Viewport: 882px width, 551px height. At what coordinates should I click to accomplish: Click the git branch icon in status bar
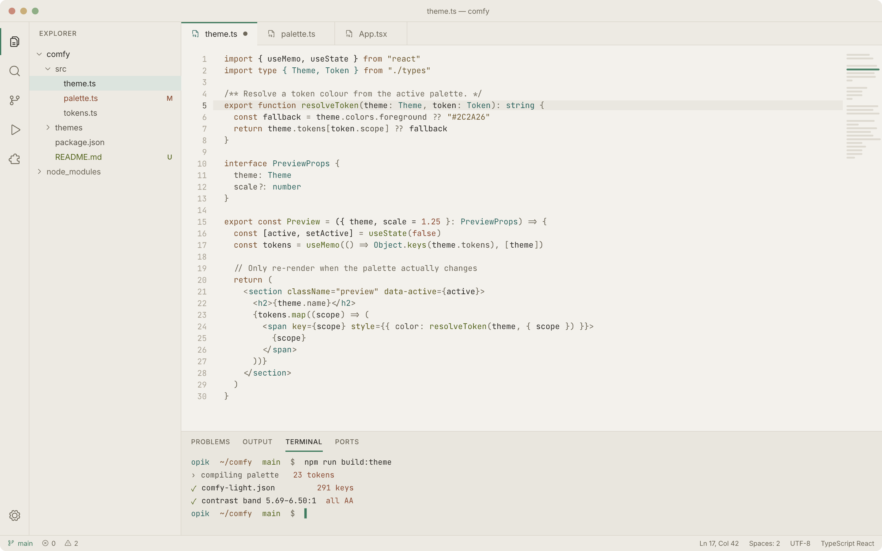pyautogui.click(x=11, y=543)
